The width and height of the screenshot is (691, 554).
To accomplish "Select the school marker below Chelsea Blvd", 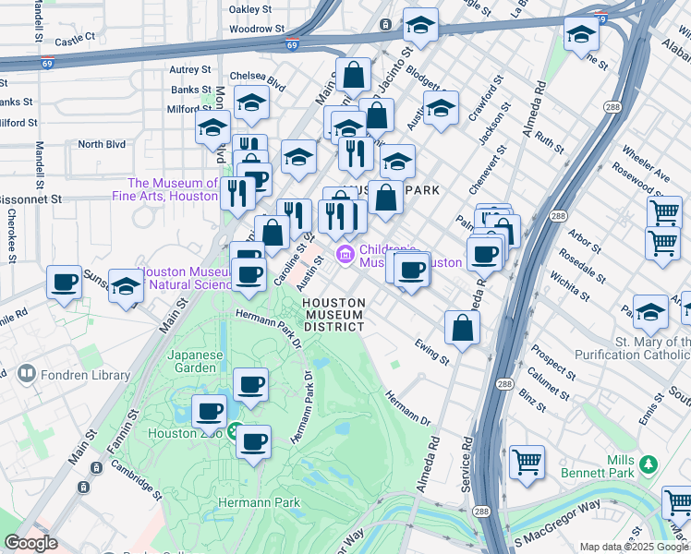I will click(x=251, y=103).
